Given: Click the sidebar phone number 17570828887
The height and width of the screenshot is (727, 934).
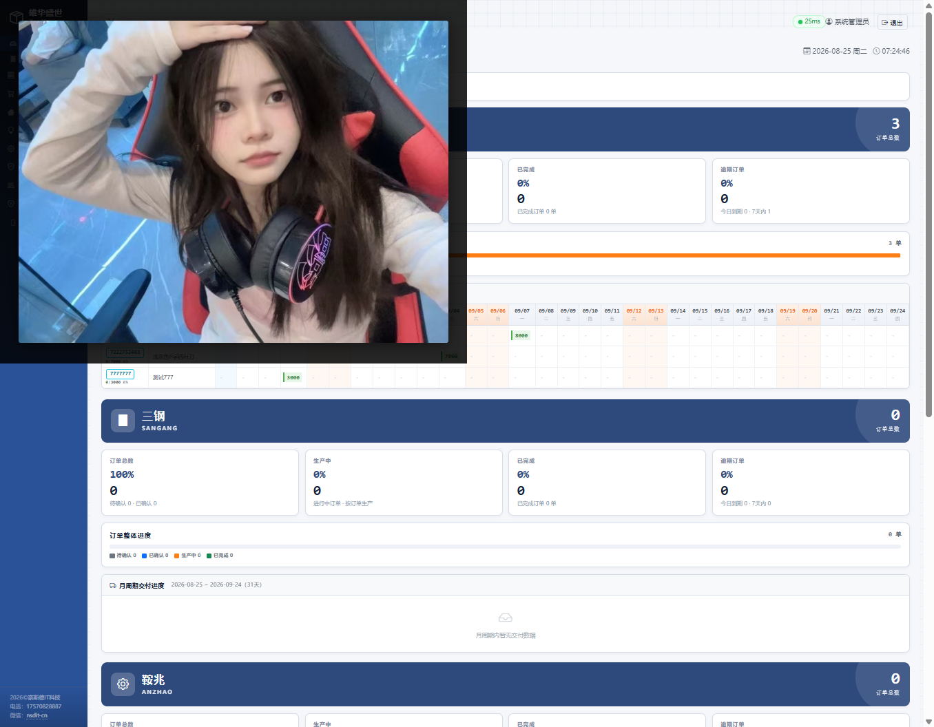Looking at the screenshot, I should [44, 706].
